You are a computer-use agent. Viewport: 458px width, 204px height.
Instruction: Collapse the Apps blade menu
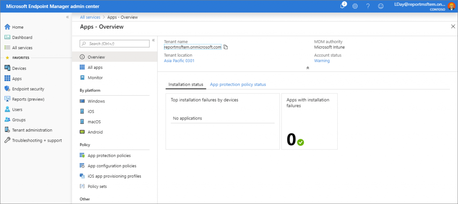(153, 40)
